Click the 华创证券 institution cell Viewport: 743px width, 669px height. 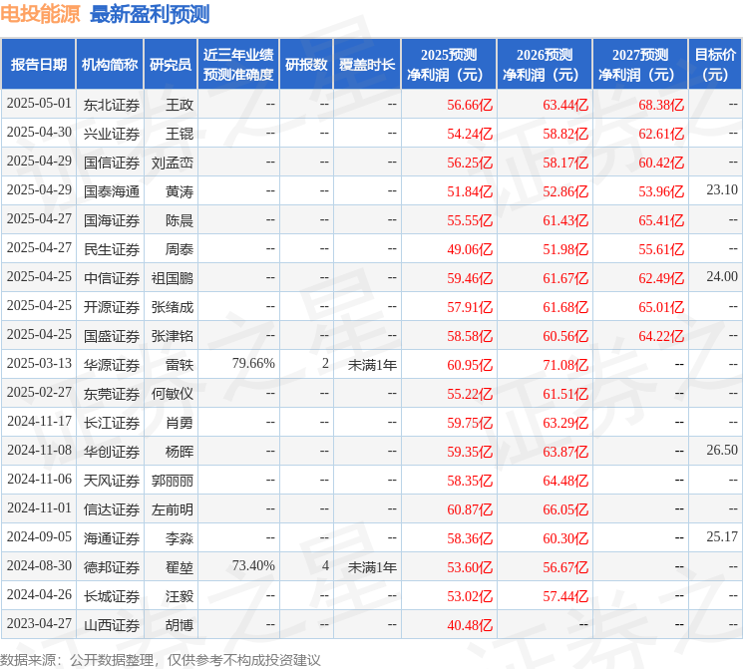click(112, 452)
